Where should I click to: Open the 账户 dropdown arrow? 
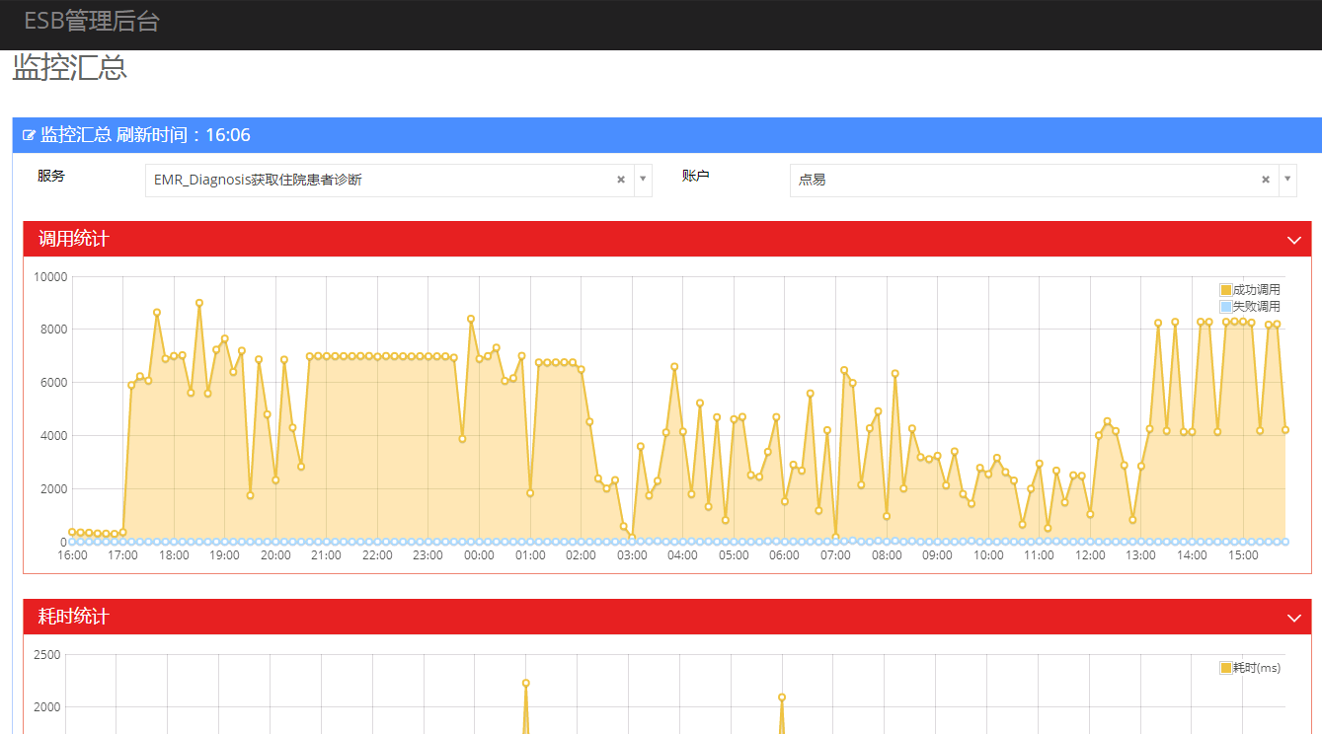[1287, 180]
